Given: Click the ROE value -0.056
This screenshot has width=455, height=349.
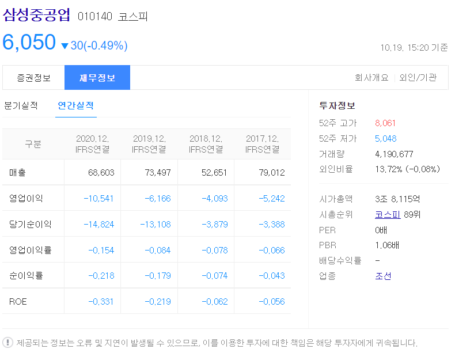Looking at the screenshot, I should tap(272, 302).
